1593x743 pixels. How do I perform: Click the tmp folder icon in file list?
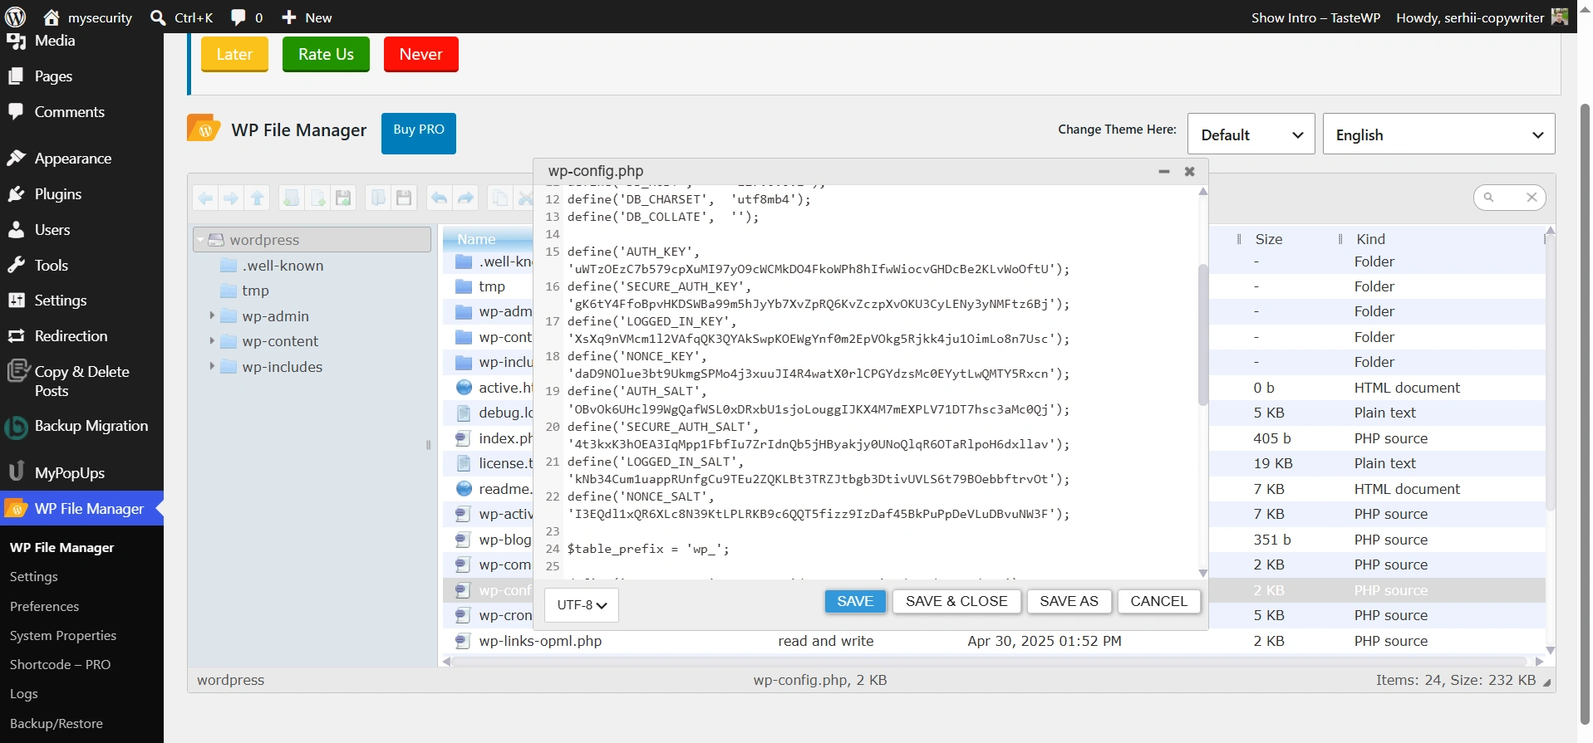pos(464,286)
